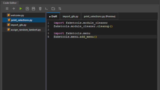This screenshot has height=90, width=160.
Task: Open the console prompt icon
Action: (46, 8)
